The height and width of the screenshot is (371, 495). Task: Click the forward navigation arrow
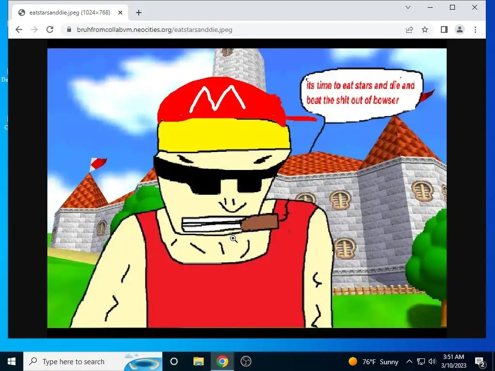point(34,29)
